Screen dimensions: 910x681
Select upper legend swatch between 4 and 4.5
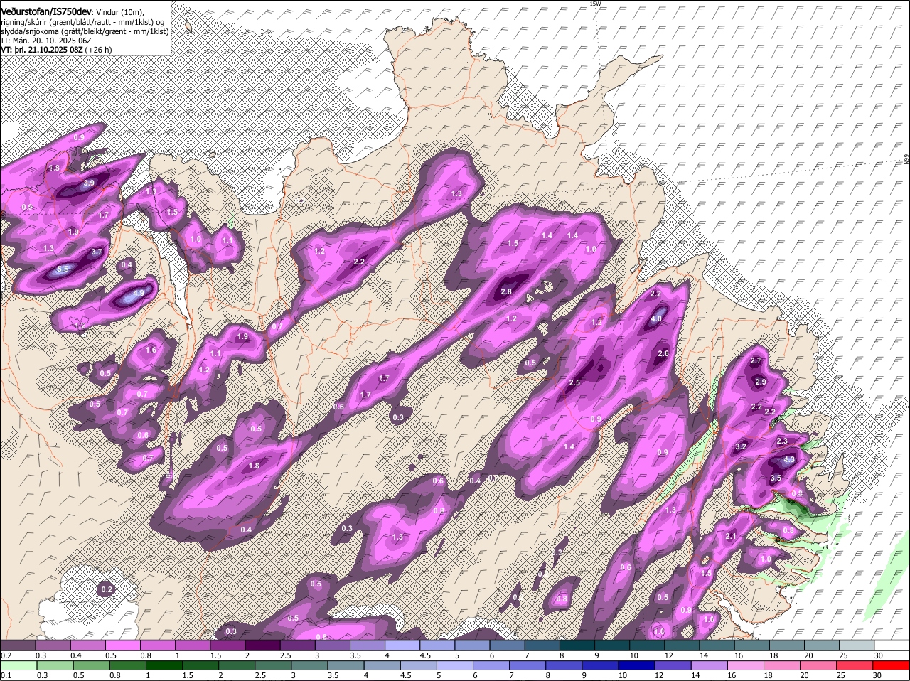click(403, 645)
